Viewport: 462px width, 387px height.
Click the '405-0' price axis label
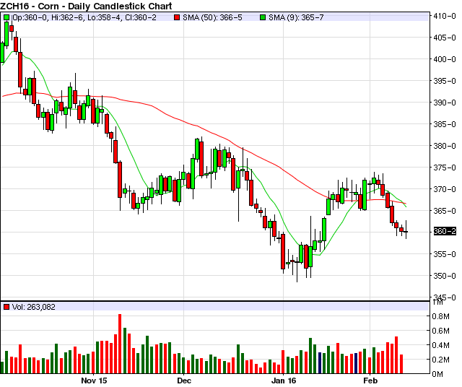click(445, 38)
